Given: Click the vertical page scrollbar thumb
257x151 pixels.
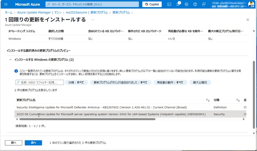Looking at the screenshot, I should click(x=254, y=95).
